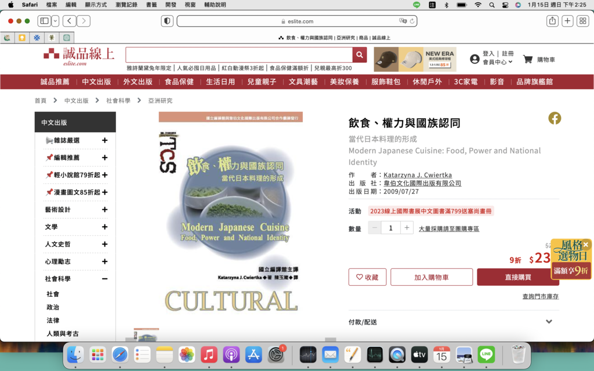Viewport: 594px width, 371px height.
Task: Expand 漫畫圖文85折起 category
Action: pyautogui.click(x=104, y=192)
